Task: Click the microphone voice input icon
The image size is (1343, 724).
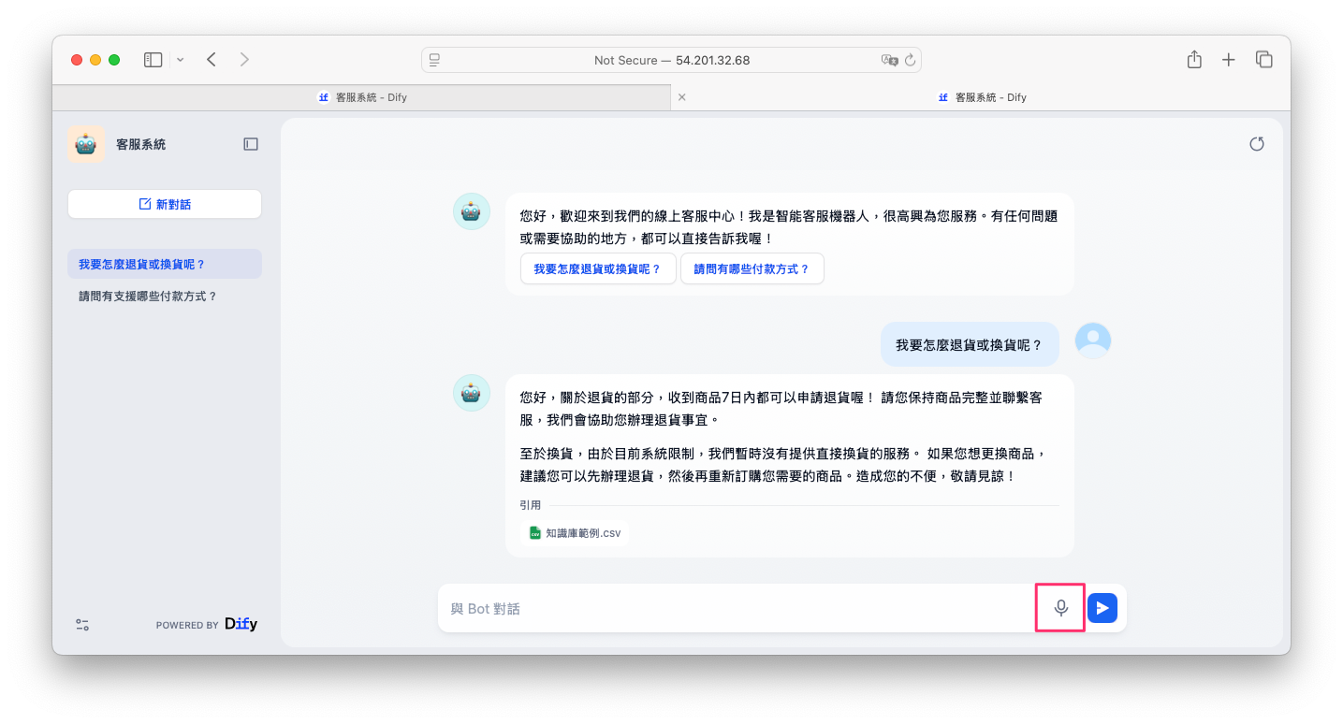Action: click(1060, 608)
